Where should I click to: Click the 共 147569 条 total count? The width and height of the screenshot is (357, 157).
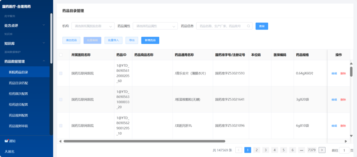(x=222, y=150)
